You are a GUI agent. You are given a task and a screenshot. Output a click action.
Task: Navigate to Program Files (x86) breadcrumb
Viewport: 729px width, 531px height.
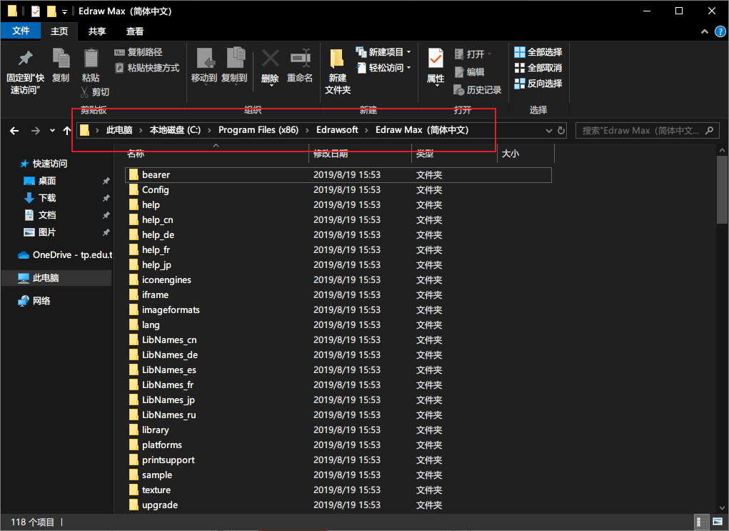[x=258, y=130]
